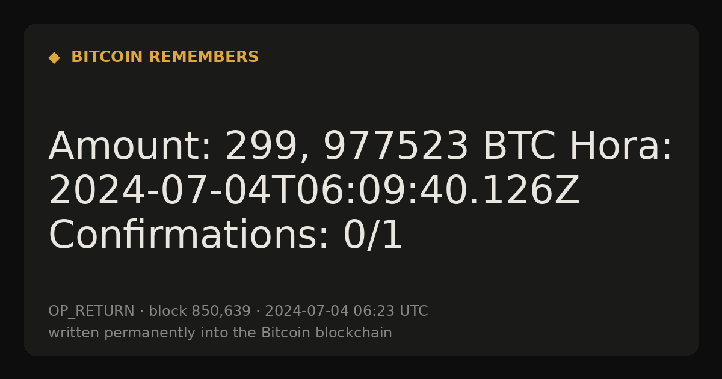Click the Confirmations label
The image size is (722, 379).
pyautogui.click(x=189, y=235)
